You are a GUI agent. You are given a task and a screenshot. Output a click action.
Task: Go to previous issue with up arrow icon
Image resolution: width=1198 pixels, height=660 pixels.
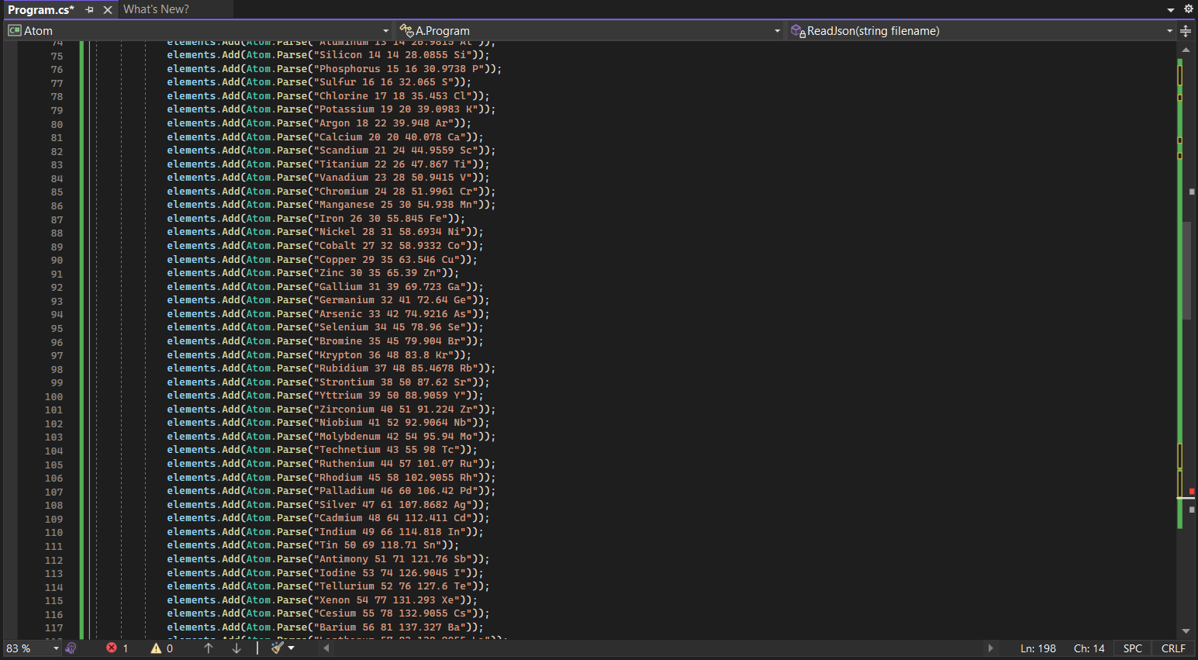tap(208, 648)
